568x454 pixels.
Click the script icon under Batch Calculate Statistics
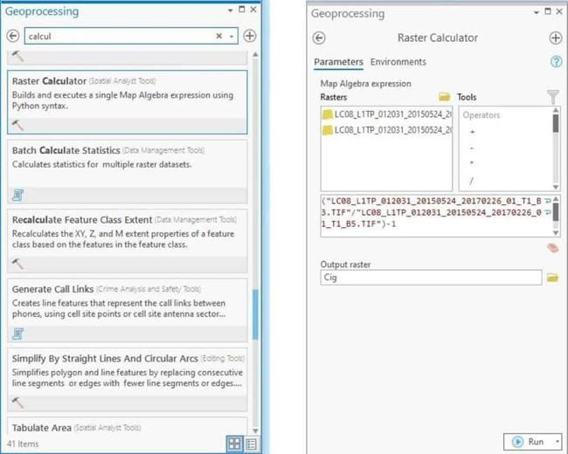click(x=17, y=196)
